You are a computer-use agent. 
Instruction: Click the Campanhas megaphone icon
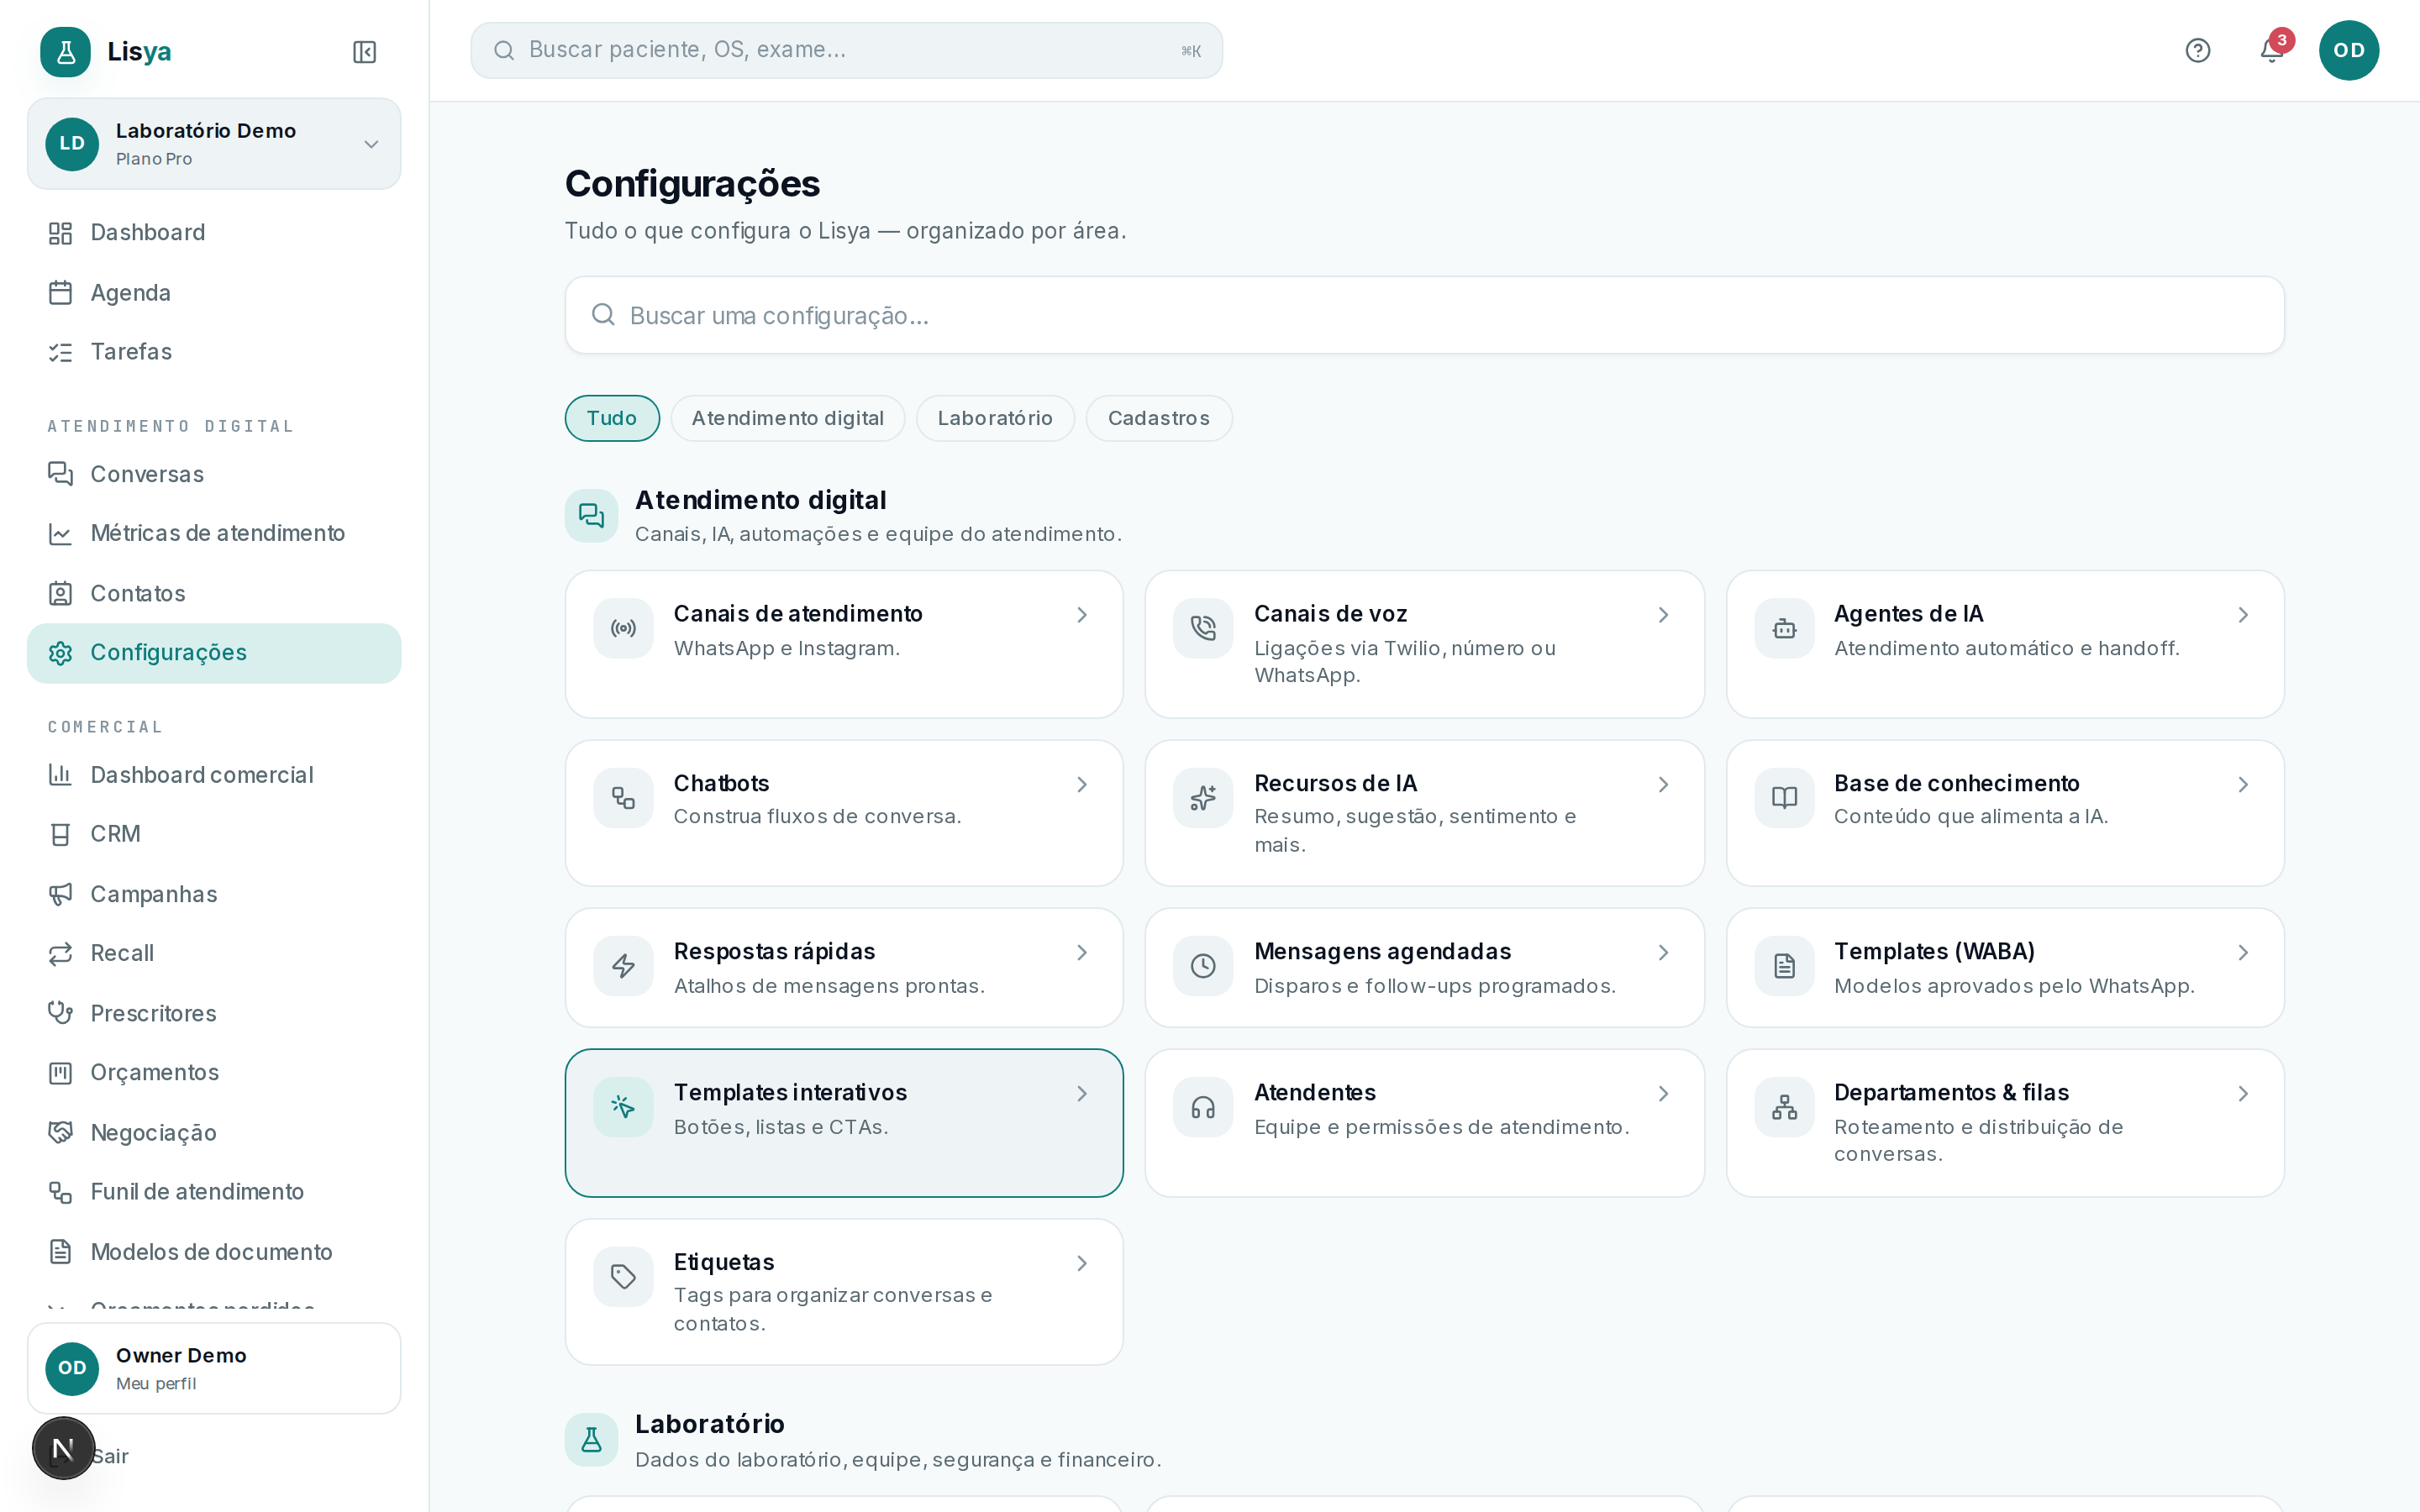[61, 894]
